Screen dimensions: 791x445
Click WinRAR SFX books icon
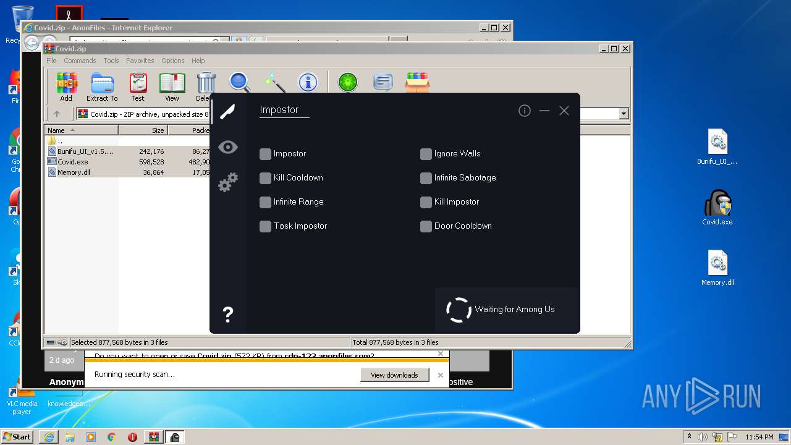click(417, 82)
